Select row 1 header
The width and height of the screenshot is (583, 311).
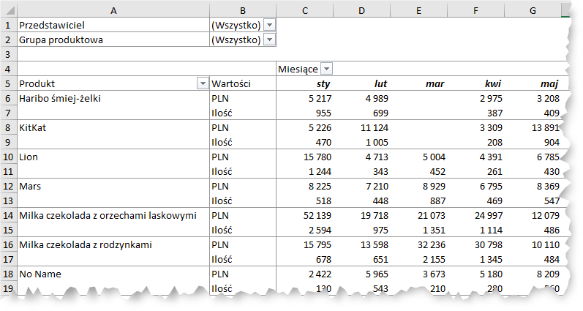pyautogui.click(x=9, y=25)
